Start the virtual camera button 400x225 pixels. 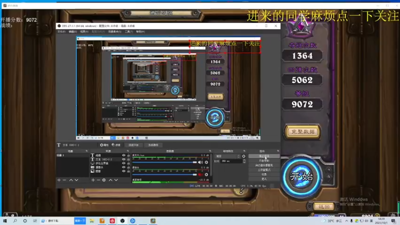click(x=264, y=165)
